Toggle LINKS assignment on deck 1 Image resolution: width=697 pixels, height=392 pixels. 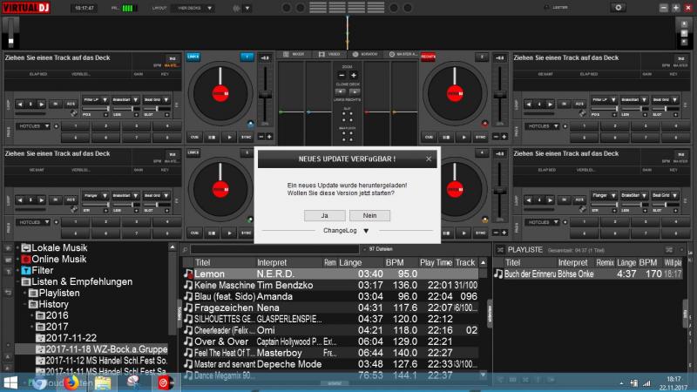pos(193,57)
